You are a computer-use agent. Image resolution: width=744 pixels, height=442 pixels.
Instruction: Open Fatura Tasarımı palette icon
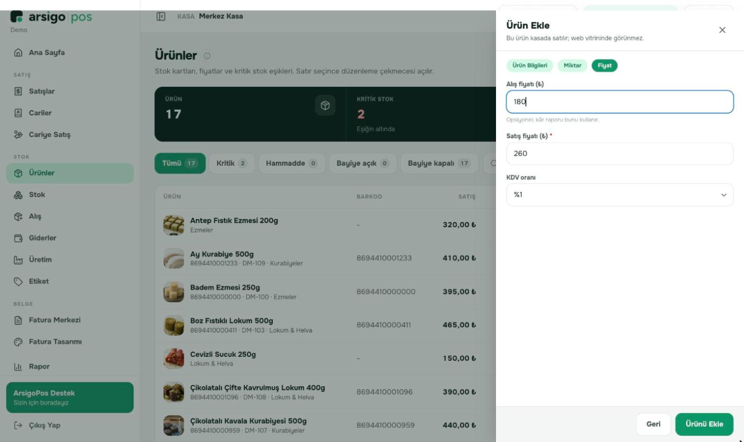[x=18, y=342]
